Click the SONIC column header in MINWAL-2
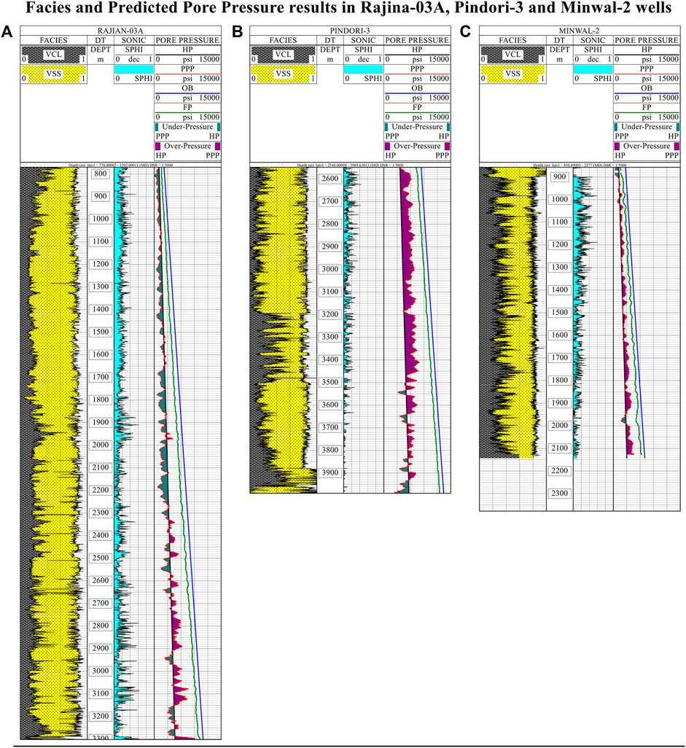Screen dimensions: 686x748 pos(593,40)
